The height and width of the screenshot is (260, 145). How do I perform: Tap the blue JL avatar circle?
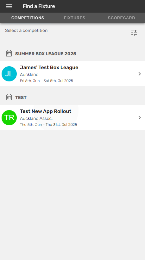9,74
